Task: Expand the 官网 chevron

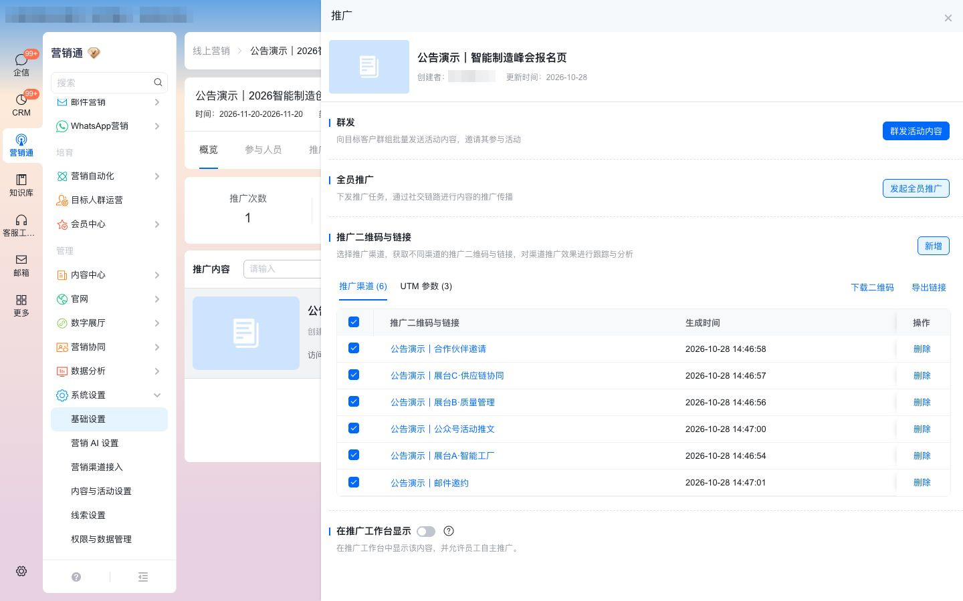Action: pos(157,298)
